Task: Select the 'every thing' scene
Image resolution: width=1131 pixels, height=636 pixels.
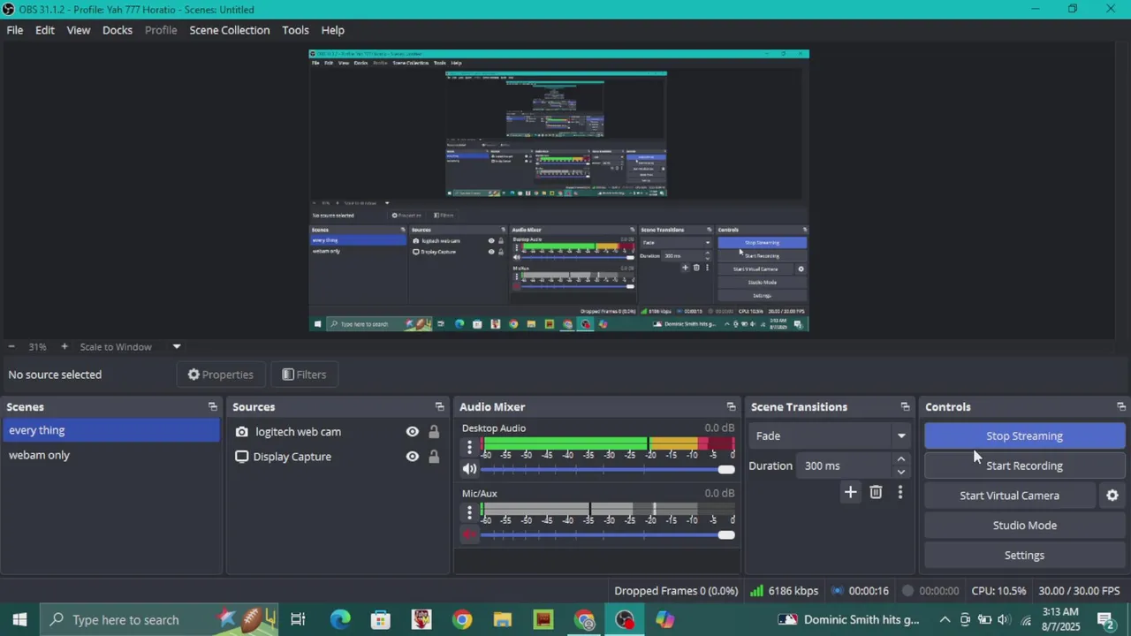Action: point(110,430)
